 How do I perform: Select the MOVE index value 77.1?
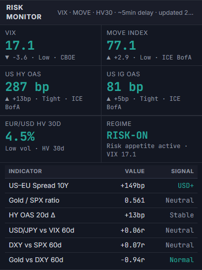click(x=121, y=45)
